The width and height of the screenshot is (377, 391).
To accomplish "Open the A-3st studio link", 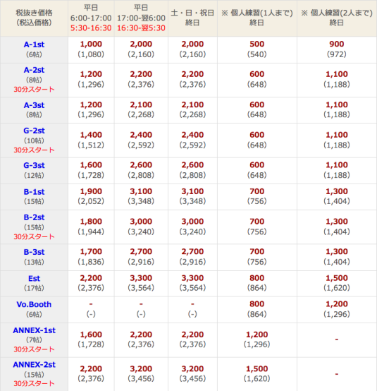I will point(34,105).
